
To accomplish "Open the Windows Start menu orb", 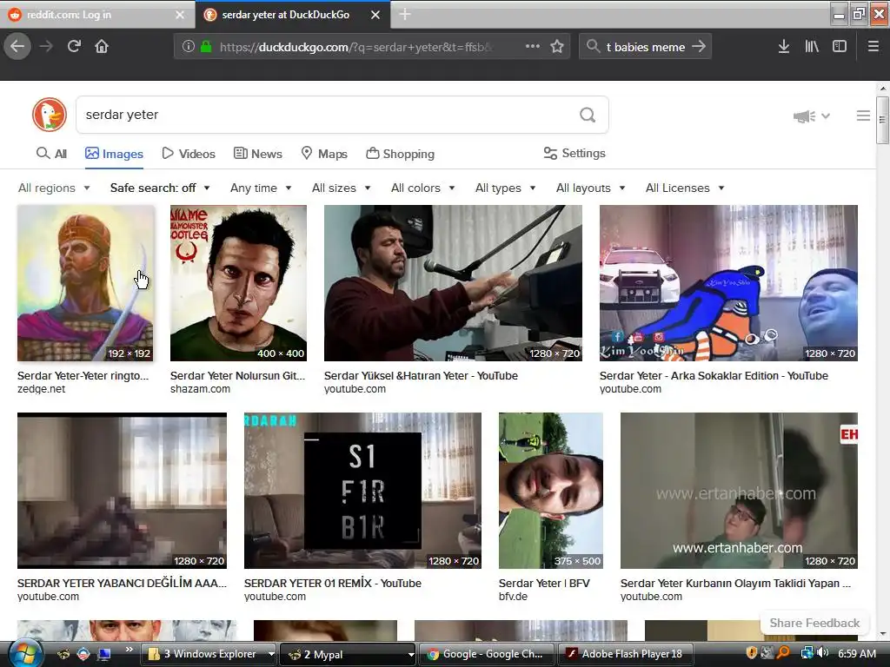I will (x=25, y=653).
